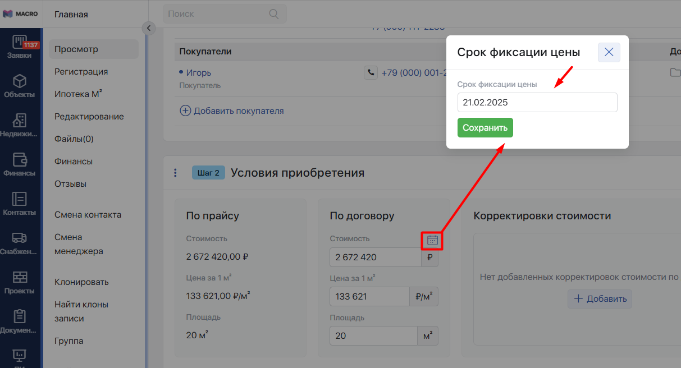Image resolution: width=681 pixels, height=368 pixels.
Task: Click Добавить покупателя link
Action: [x=232, y=111]
